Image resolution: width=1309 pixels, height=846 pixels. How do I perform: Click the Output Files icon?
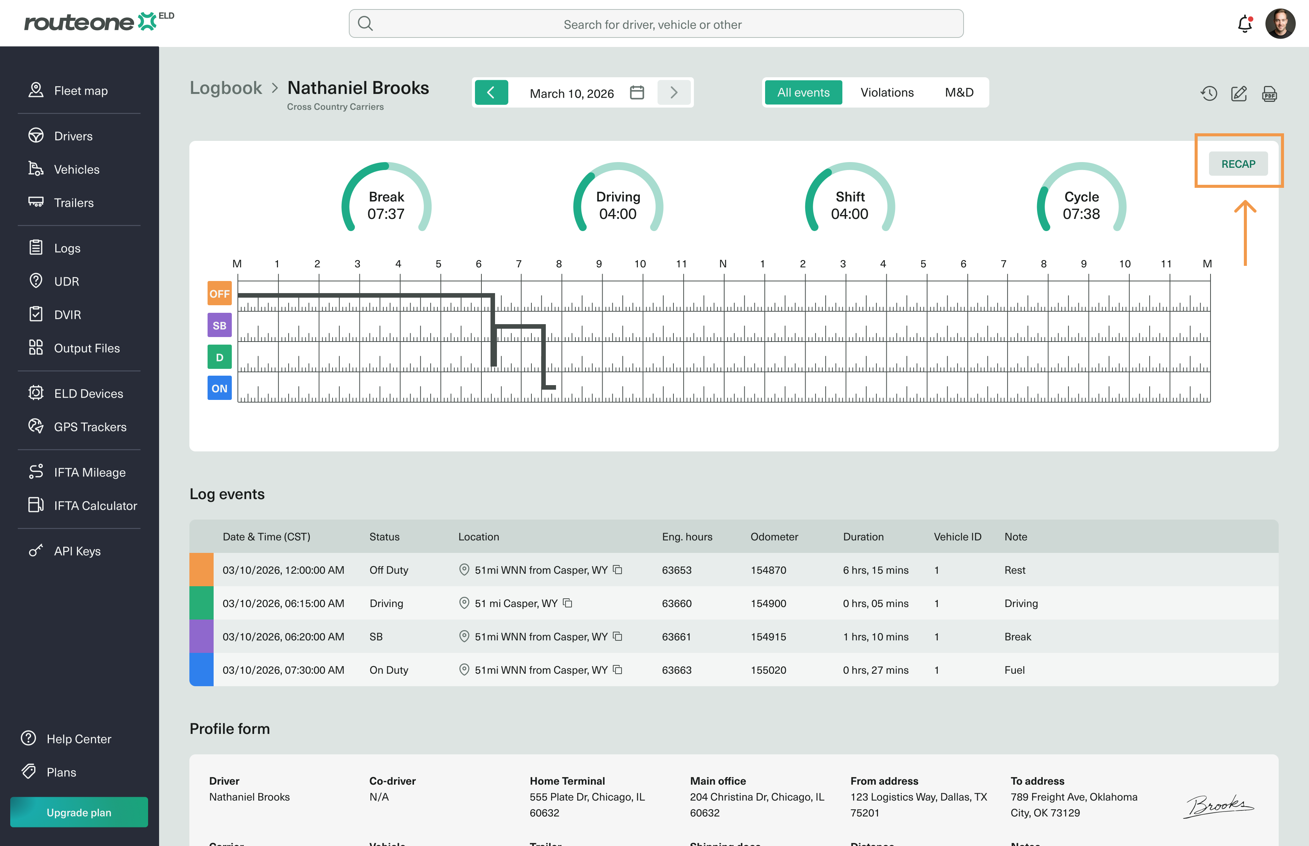(36, 348)
